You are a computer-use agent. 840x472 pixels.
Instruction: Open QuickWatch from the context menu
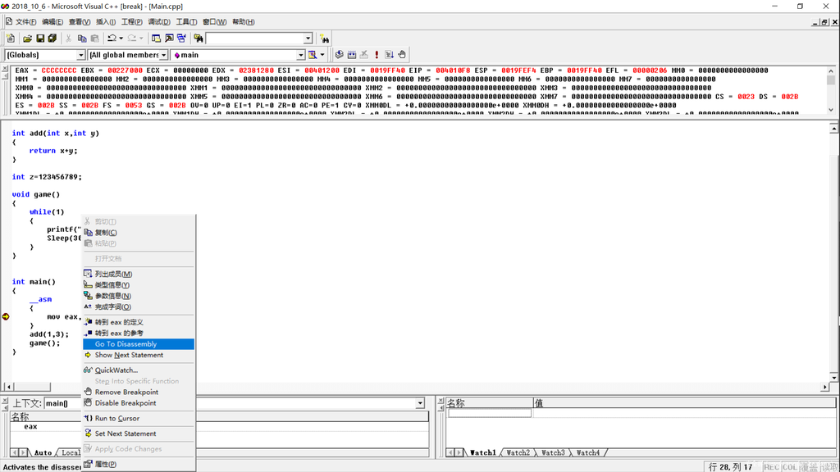tap(116, 370)
